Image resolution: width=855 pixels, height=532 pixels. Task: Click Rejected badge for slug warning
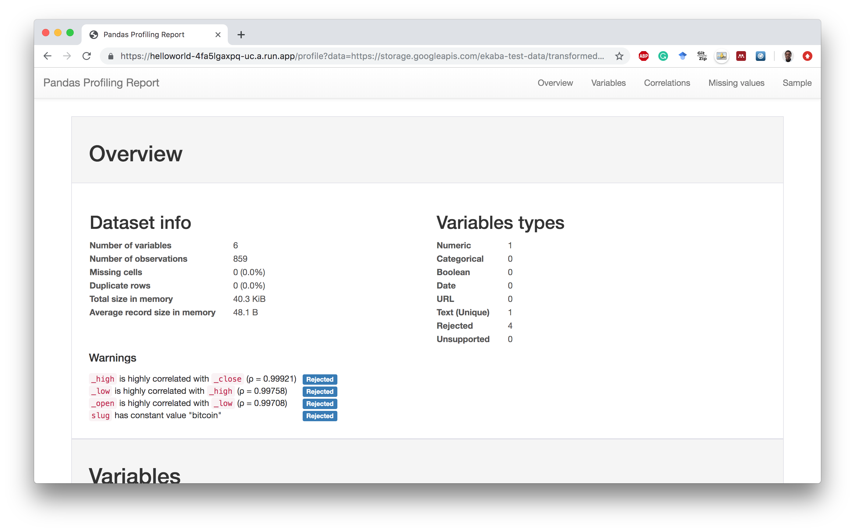click(x=320, y=416)
